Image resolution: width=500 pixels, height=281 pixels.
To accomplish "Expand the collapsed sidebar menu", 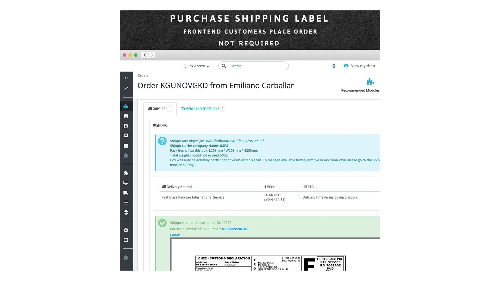I will 126,78.
